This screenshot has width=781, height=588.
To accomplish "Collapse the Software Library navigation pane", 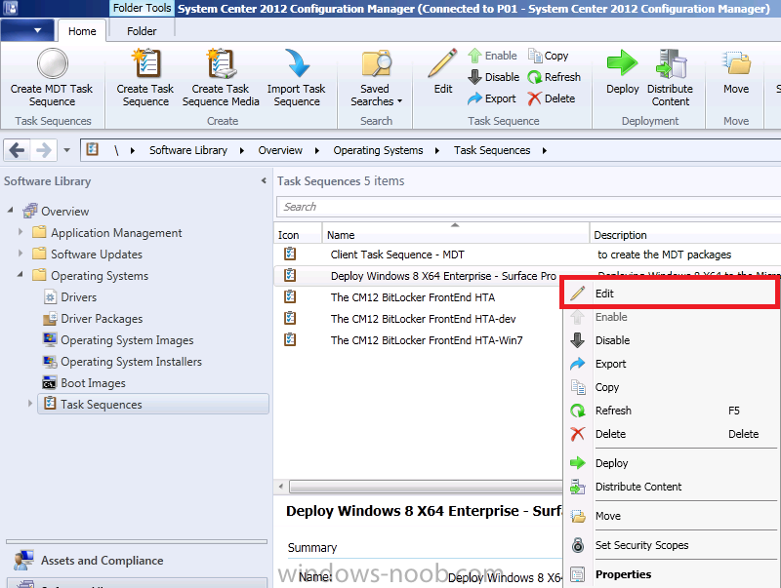I will 264,181.
